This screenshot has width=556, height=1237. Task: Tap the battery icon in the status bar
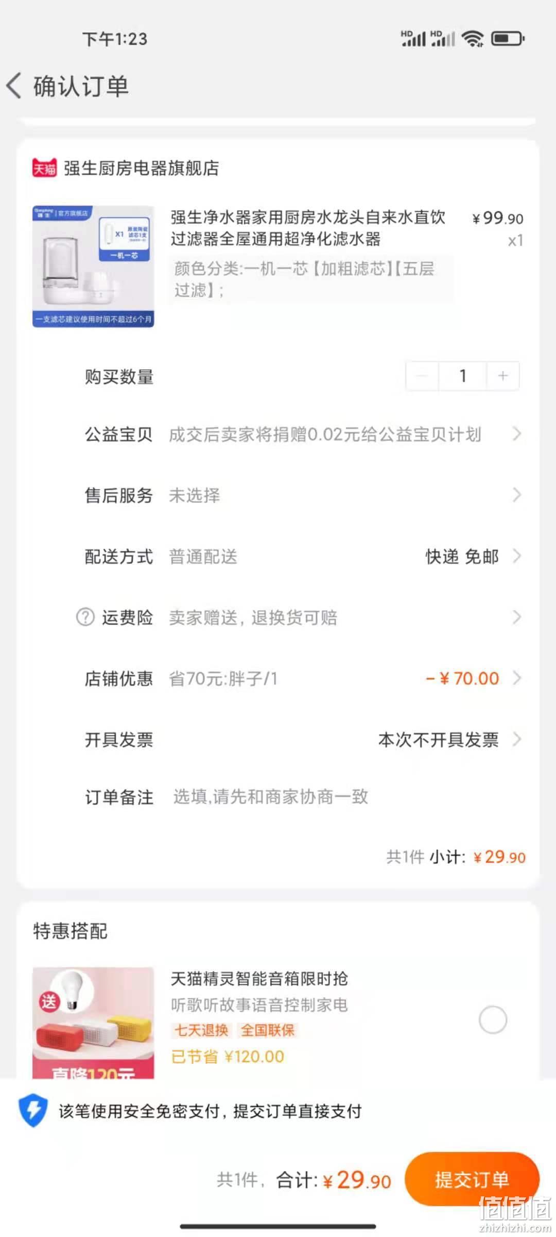508,39
